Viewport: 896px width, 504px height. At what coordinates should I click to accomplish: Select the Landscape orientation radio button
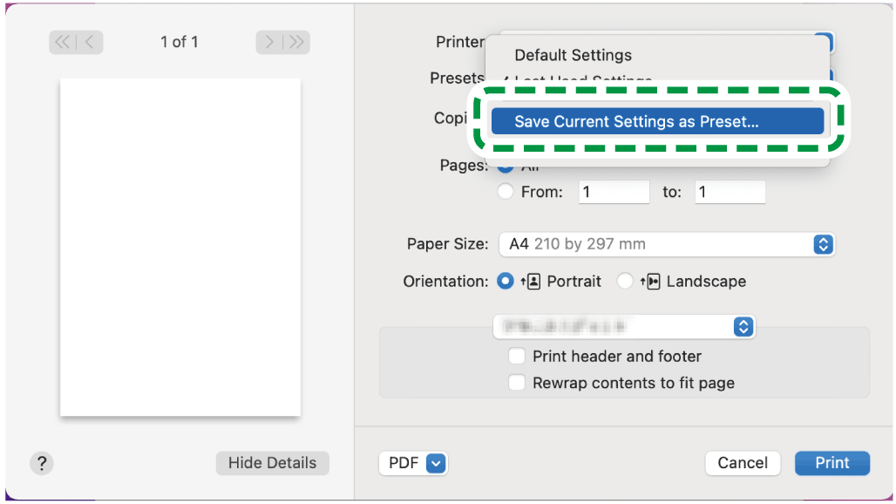[x=625, y=282]
